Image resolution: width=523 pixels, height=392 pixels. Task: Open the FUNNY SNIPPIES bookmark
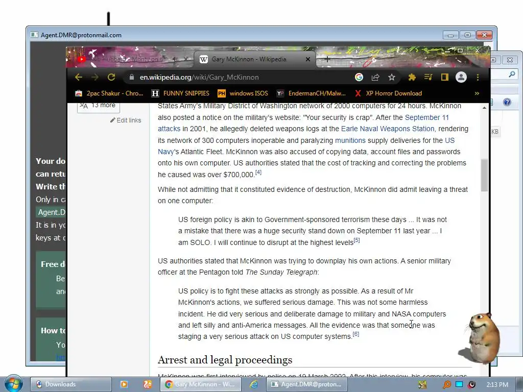coord(180,93)
